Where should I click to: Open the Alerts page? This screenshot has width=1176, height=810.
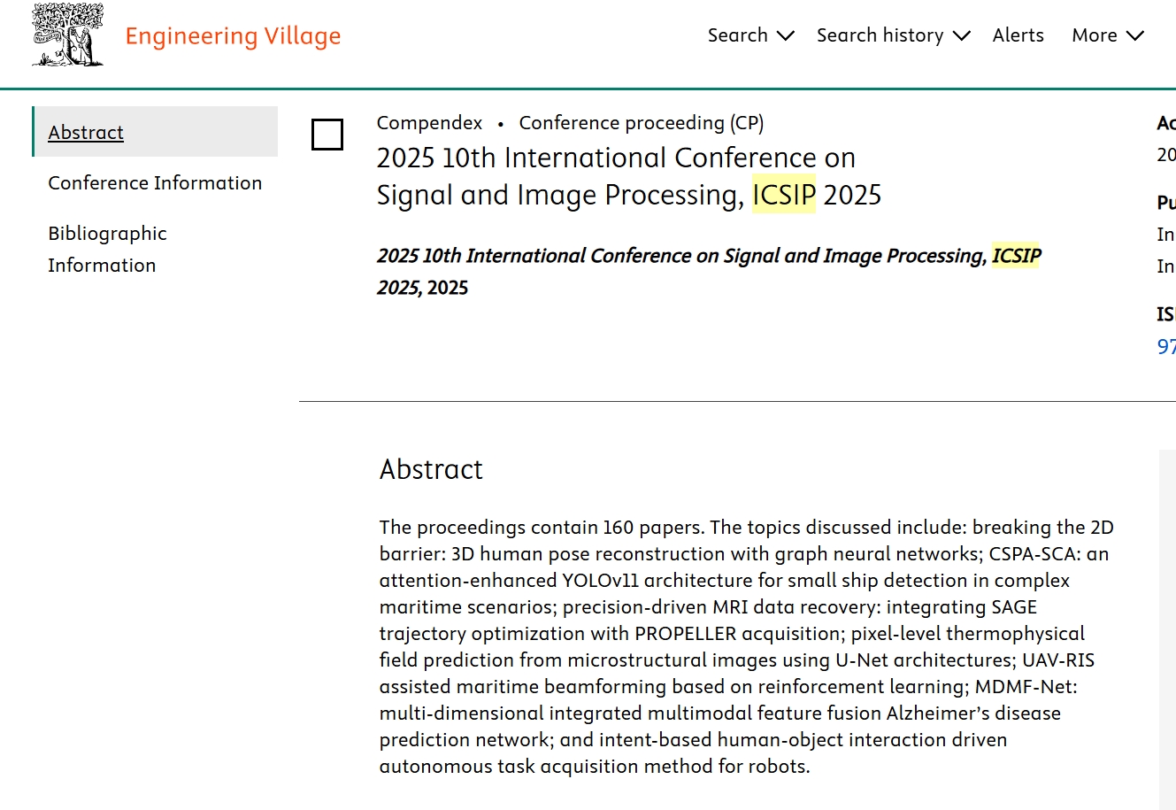pyautogui.click(x=1018, y=35)
